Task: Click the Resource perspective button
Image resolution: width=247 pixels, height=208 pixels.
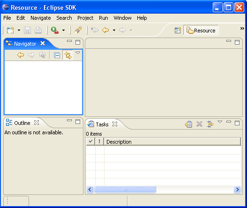Action: 201,31
